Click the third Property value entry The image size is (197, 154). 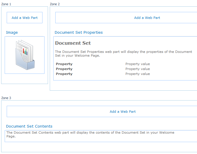click(138, 74)
